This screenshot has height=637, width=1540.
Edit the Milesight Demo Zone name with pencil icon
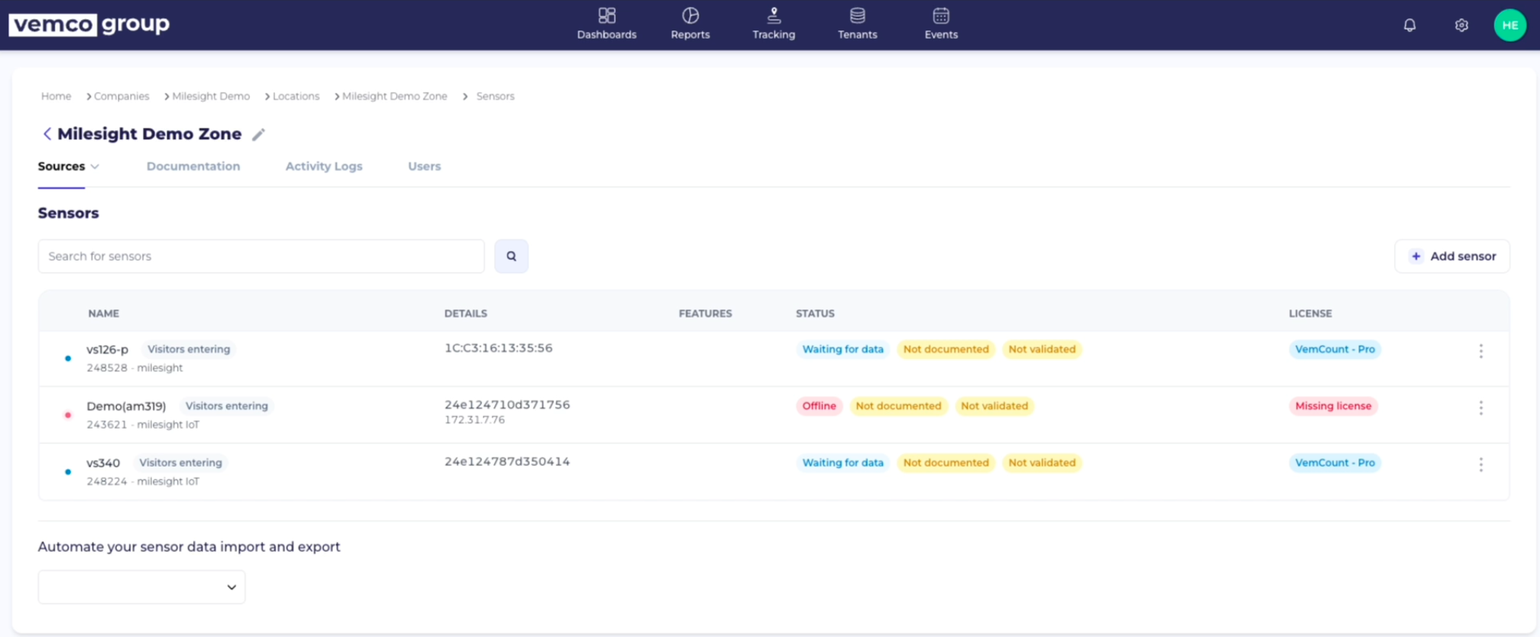coord(258,135)
